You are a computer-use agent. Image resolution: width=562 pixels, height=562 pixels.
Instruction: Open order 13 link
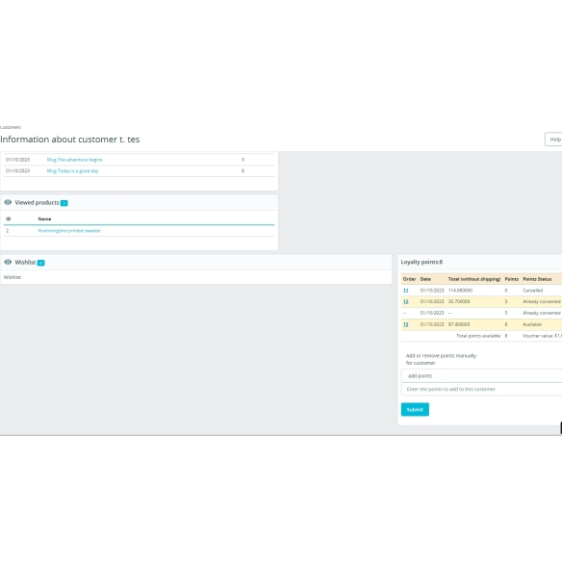pos(406,324)
